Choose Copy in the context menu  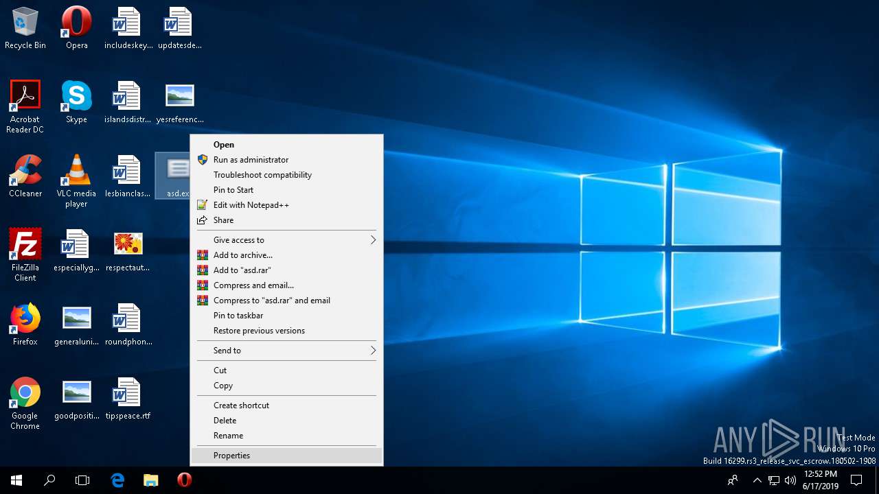tap(286, 386)
